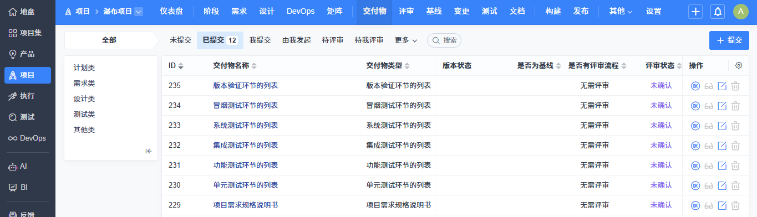Click the OK confirm icon for row 231

coord(695,166)
